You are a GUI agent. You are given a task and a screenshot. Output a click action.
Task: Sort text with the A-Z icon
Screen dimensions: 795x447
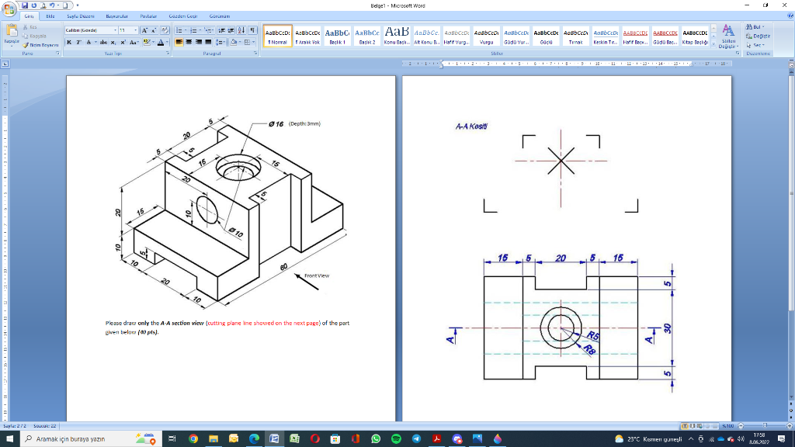tap(241, 30)
